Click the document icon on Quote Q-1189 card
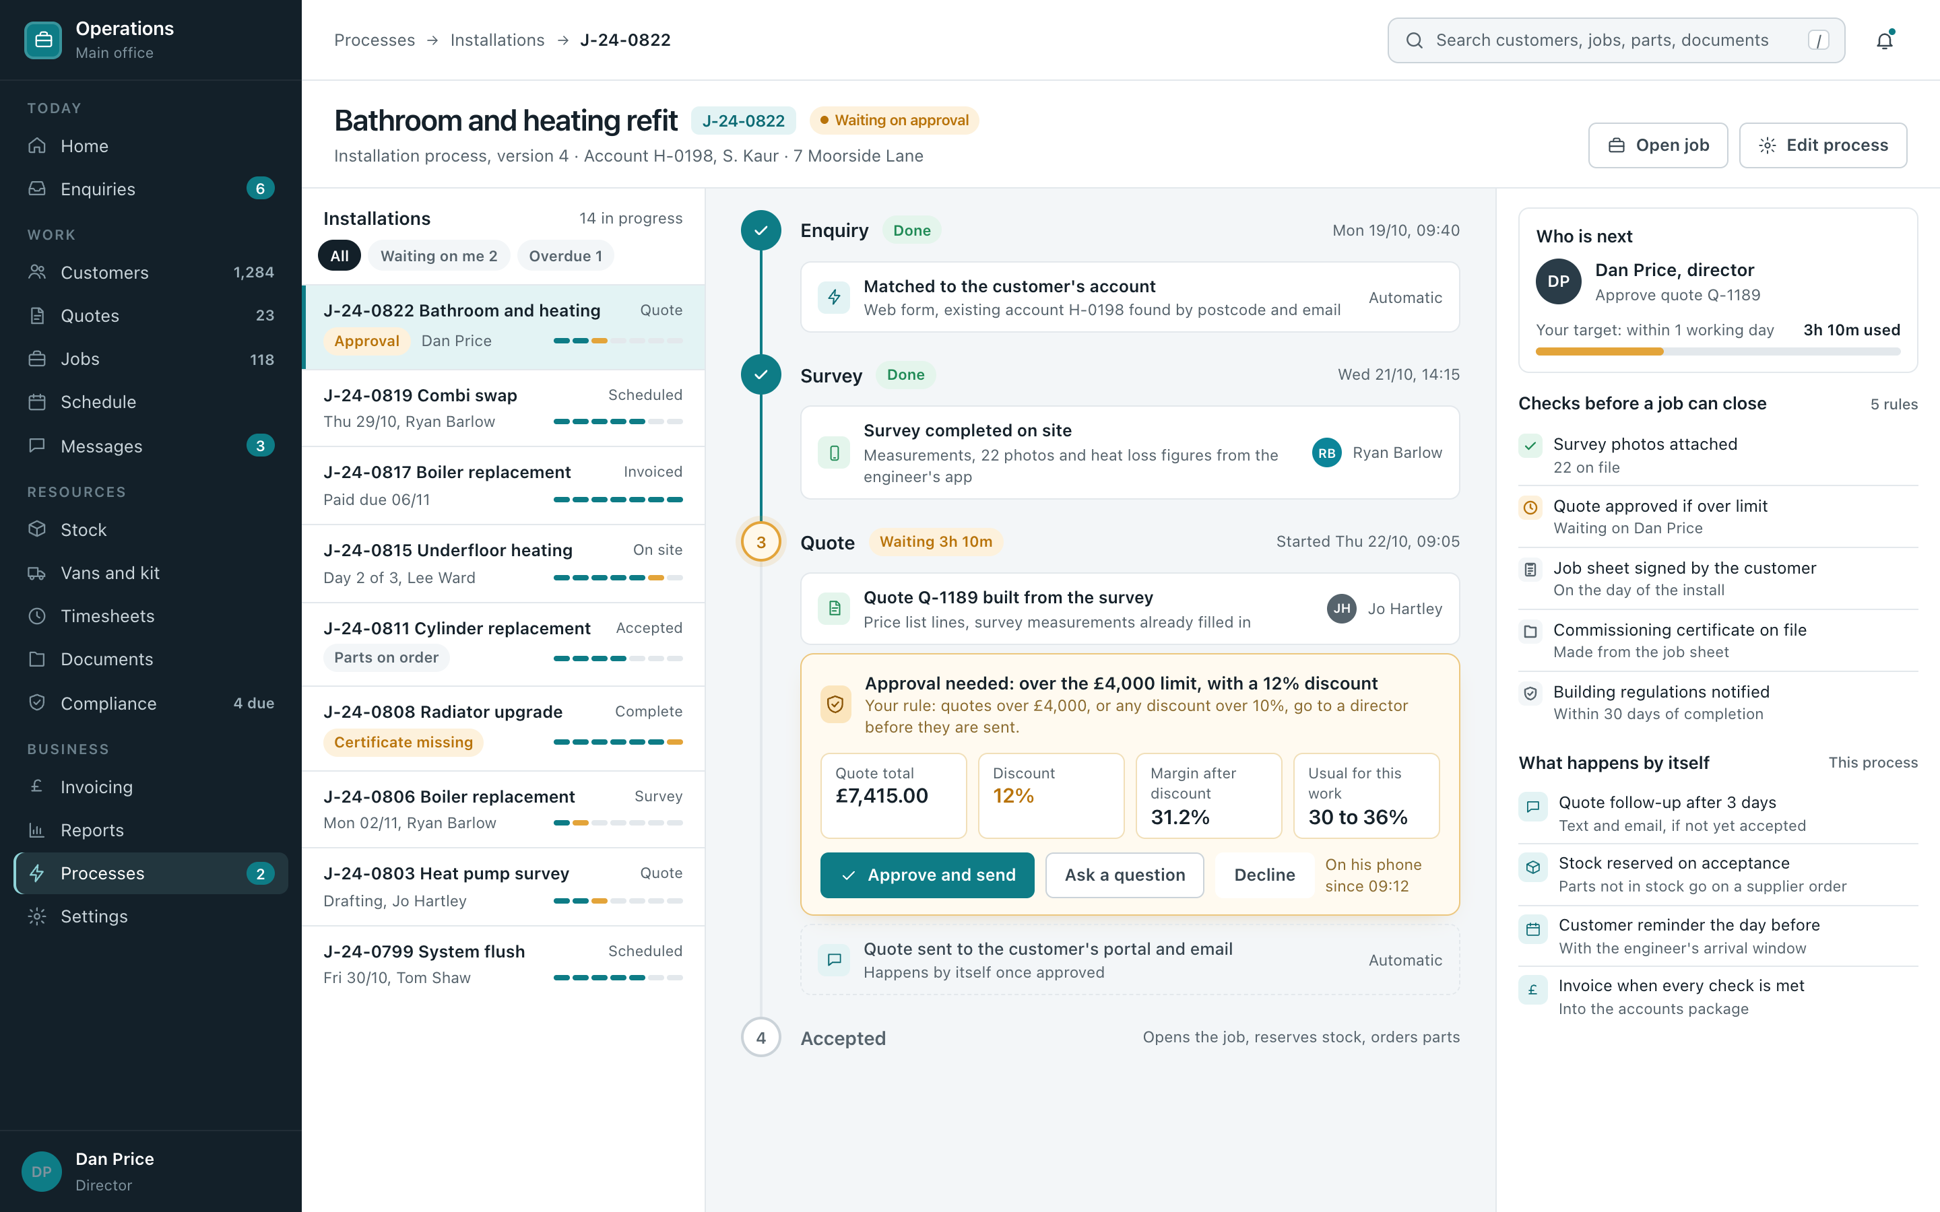This screenshot has height=1212, width=1940. point(834,609)
